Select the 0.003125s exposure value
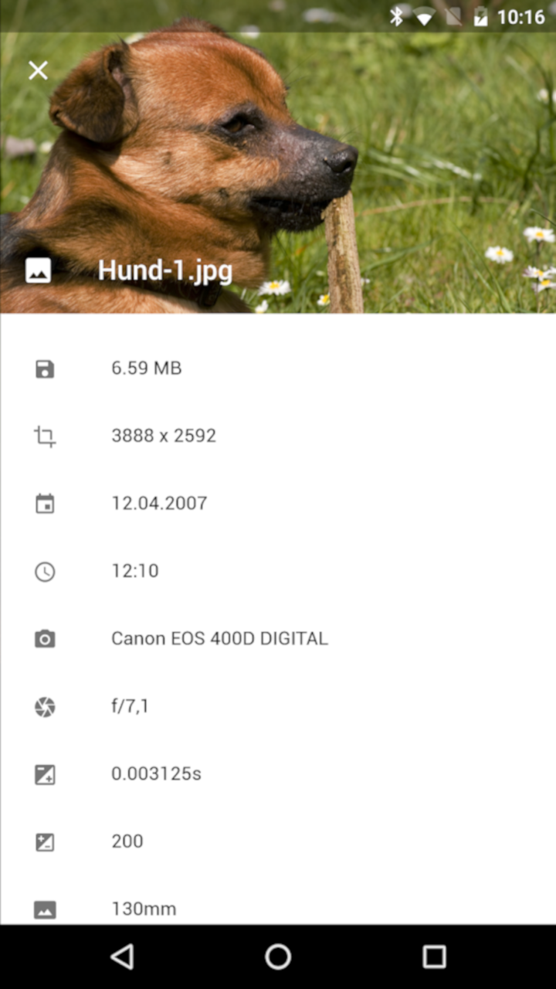 156,774
